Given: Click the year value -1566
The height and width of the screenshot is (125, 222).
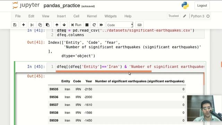Looking at the screenshot, I should pyautogui.click(x=88, y=112).
